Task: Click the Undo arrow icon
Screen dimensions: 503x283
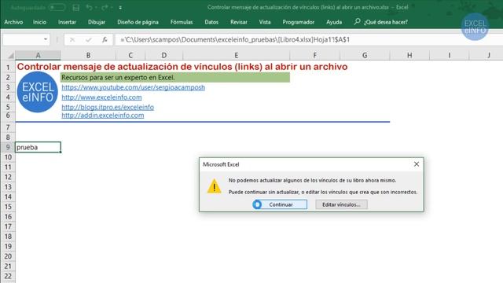Action: 90,7
